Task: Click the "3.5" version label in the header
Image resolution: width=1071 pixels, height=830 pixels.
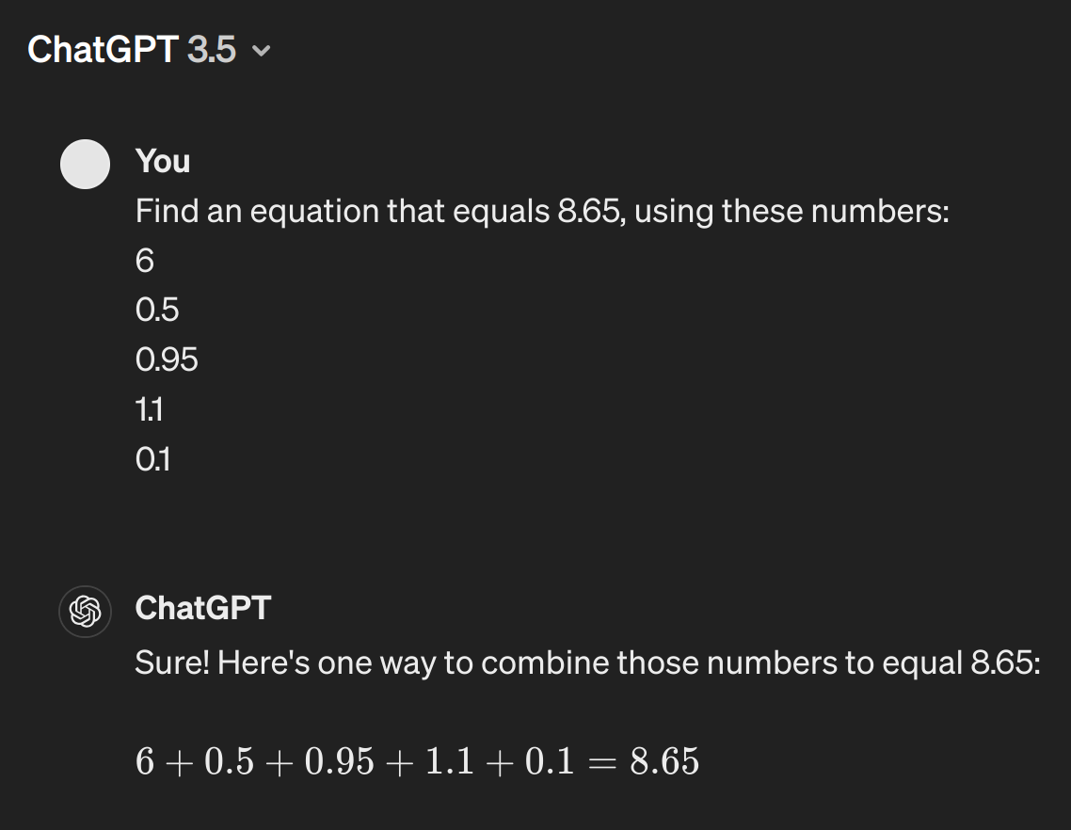Action: click(x=212, y=50)
